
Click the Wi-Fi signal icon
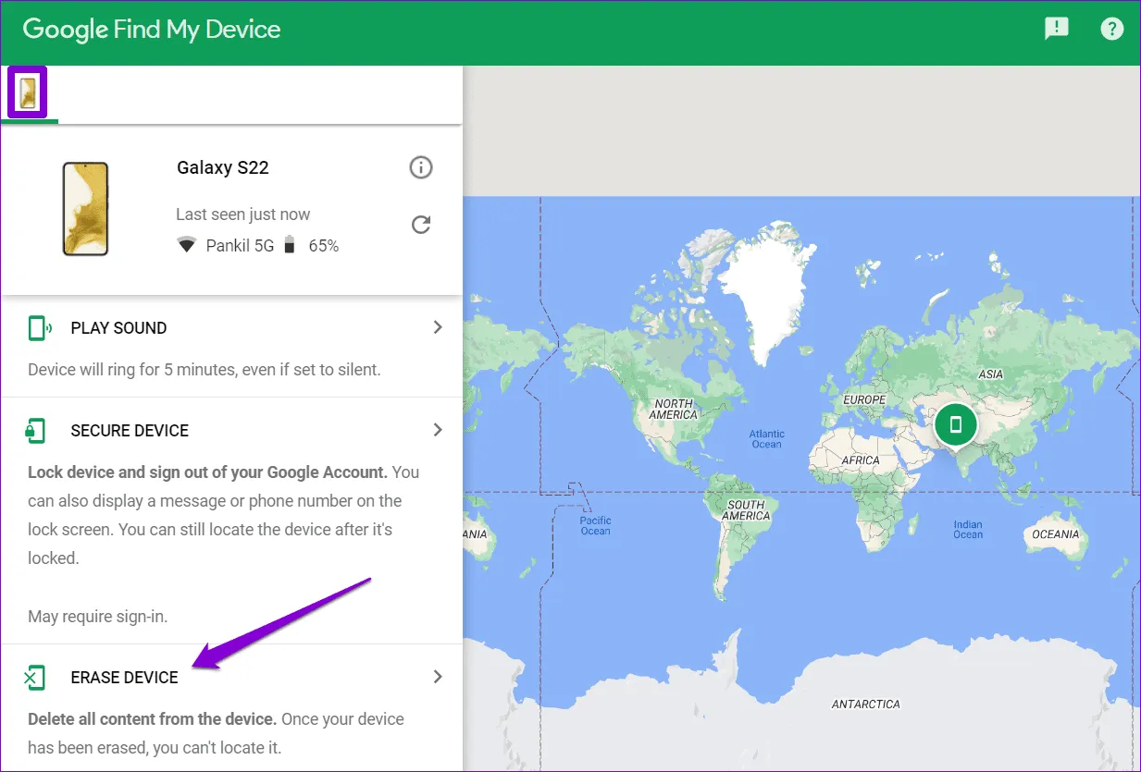click(187, 245)
